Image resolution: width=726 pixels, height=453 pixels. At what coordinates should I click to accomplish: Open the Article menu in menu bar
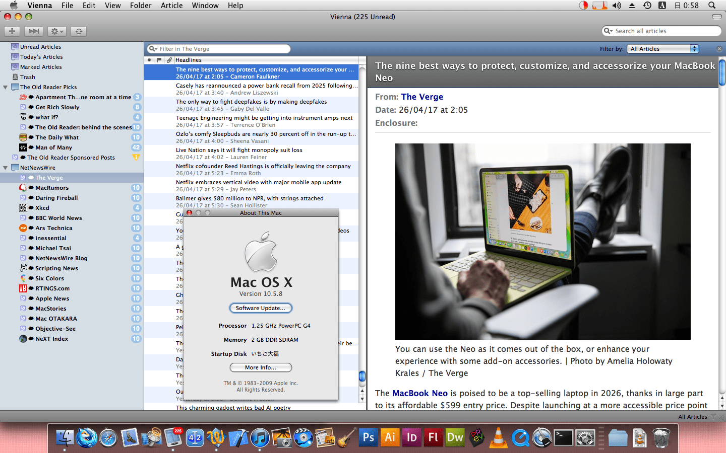coord(171,6)
